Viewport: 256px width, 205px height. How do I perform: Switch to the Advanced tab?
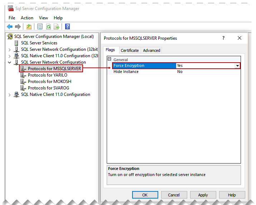151,50
